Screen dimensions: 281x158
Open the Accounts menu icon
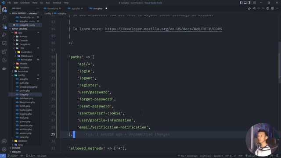[x=4, y=141]
